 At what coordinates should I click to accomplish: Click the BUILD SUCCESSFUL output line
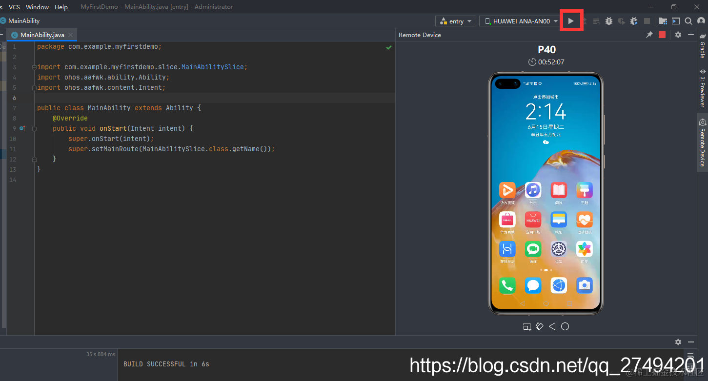166,364
